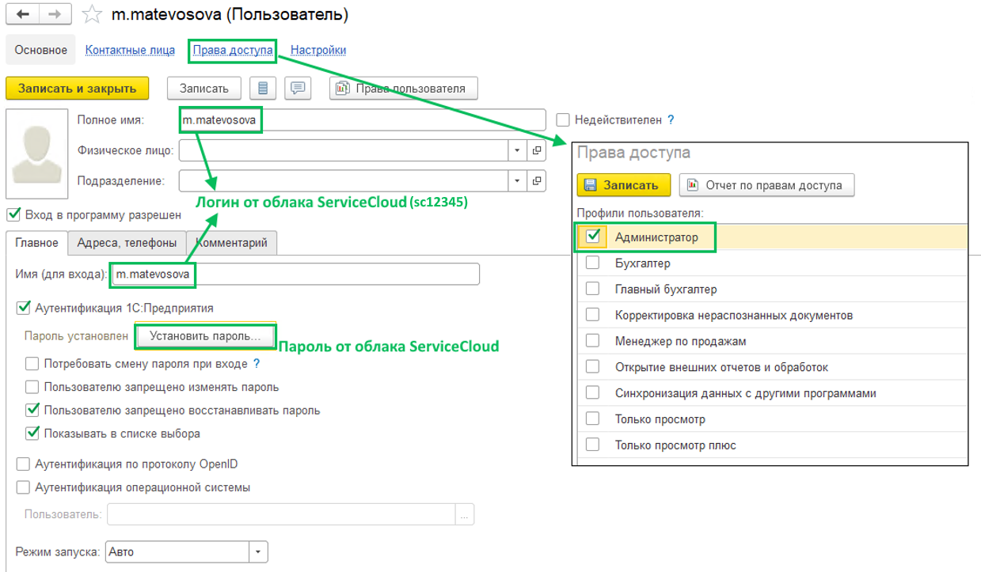This screenshot has width=981, height=572.
Task: Check Синхронизация данных с другими программами profile
Action: click(x=593, y=393)
